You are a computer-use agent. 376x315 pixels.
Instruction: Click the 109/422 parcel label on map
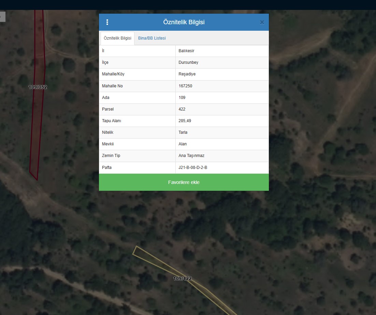click(182, 278)
